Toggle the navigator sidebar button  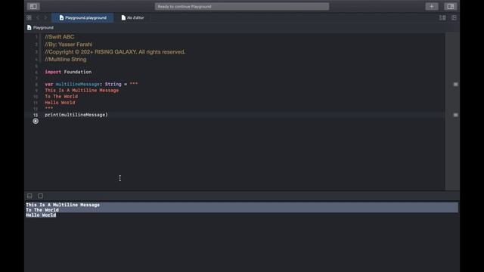[33, 6]
